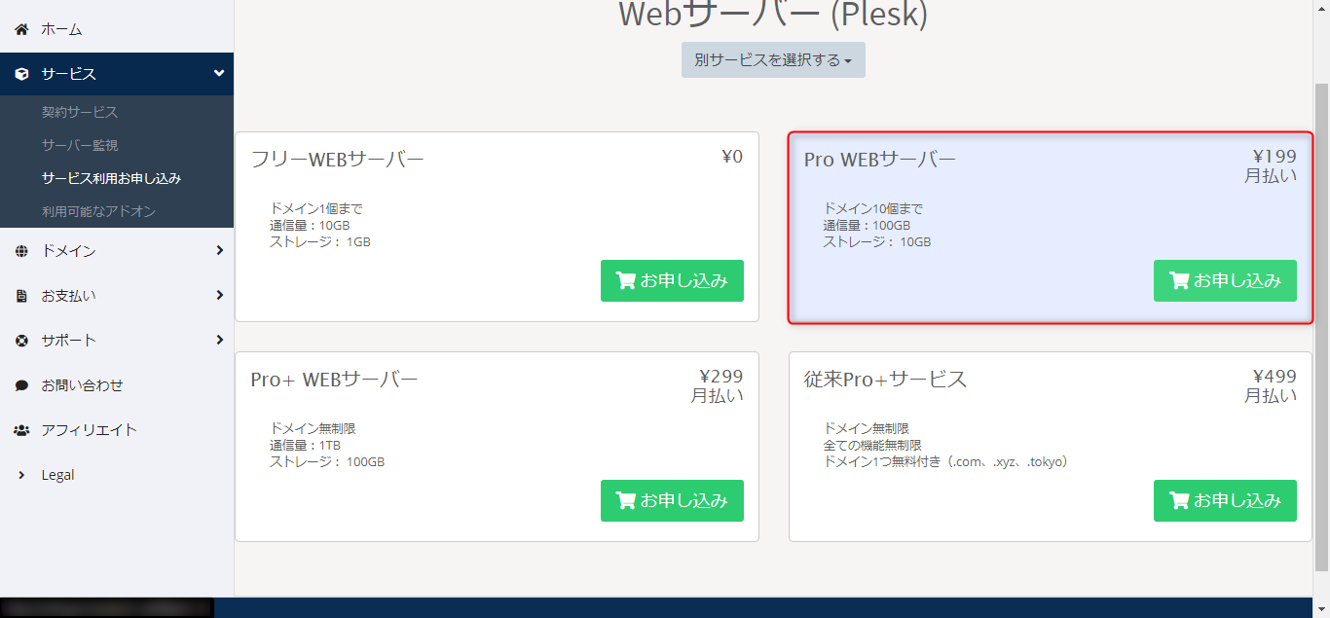The height and width of the screenshot is (618, 1330).
Task: Open 契約サービス submenu item
Action: pos(80,112)
